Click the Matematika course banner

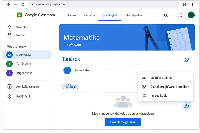tap(127, 37)
